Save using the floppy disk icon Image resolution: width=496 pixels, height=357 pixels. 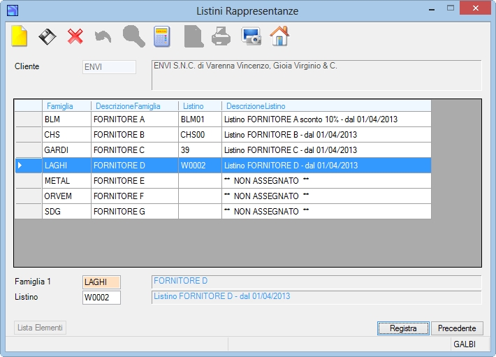47,37
